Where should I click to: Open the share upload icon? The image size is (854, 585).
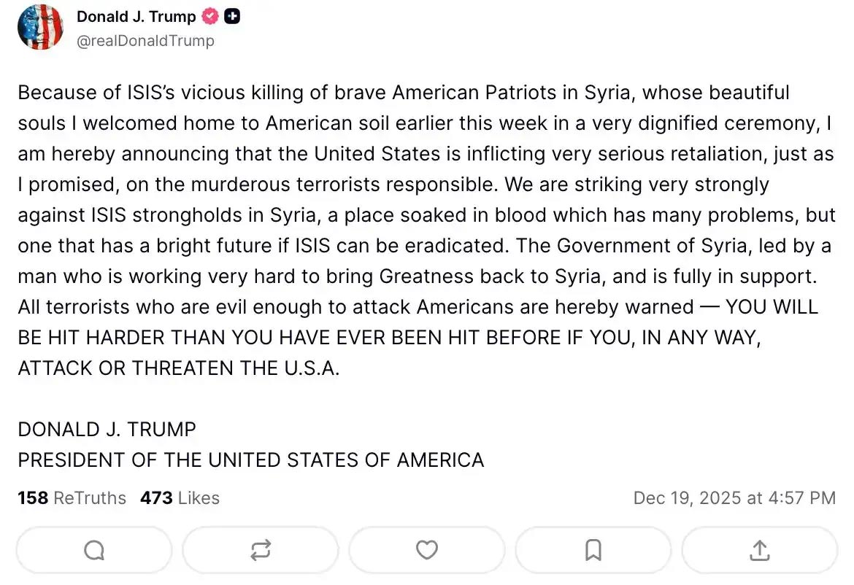(760, 550)
